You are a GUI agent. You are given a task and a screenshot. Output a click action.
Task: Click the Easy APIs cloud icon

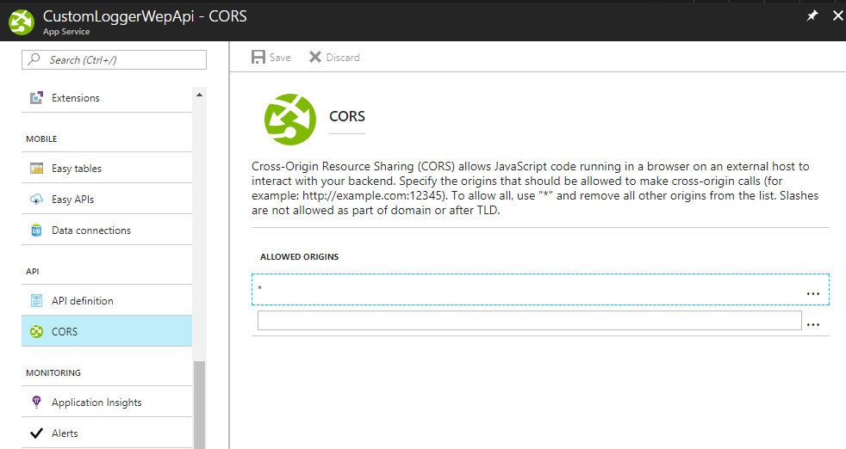point(36,200)
